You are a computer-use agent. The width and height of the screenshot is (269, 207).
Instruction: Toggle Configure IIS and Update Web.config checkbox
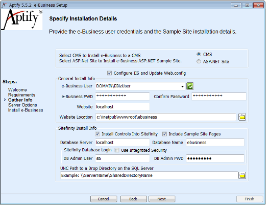pyautogui.click(x=109, y=73)
